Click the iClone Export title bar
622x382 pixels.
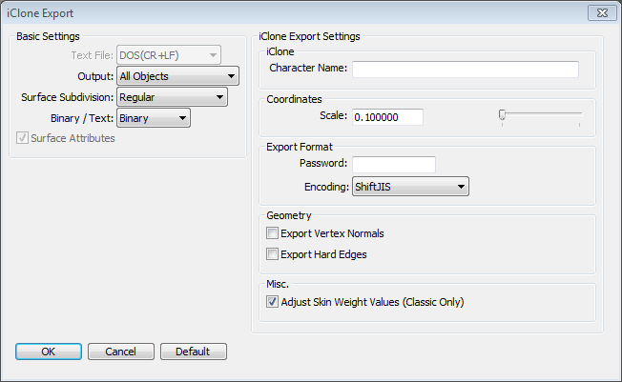click(x=286, y=13)
